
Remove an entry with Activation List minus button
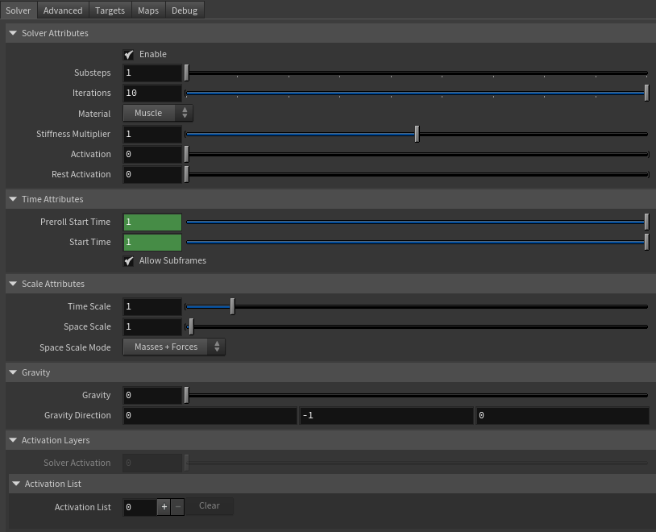coord(178,507)
